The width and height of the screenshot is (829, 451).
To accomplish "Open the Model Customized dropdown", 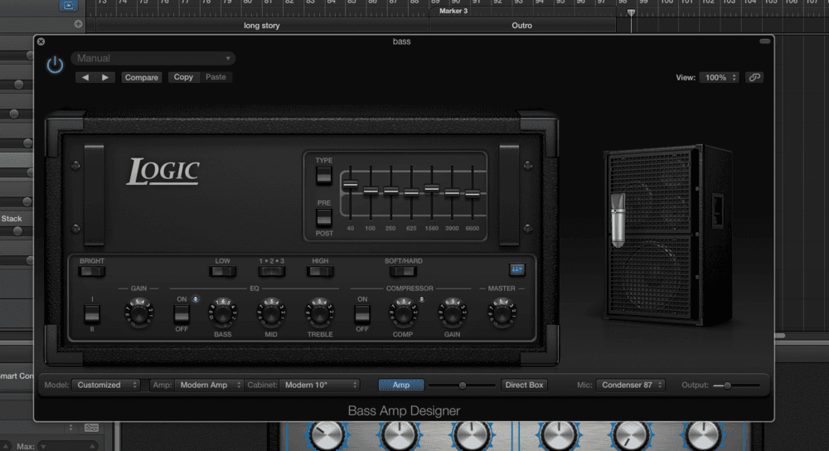I will pyautogui.click(x=106, y=385).
